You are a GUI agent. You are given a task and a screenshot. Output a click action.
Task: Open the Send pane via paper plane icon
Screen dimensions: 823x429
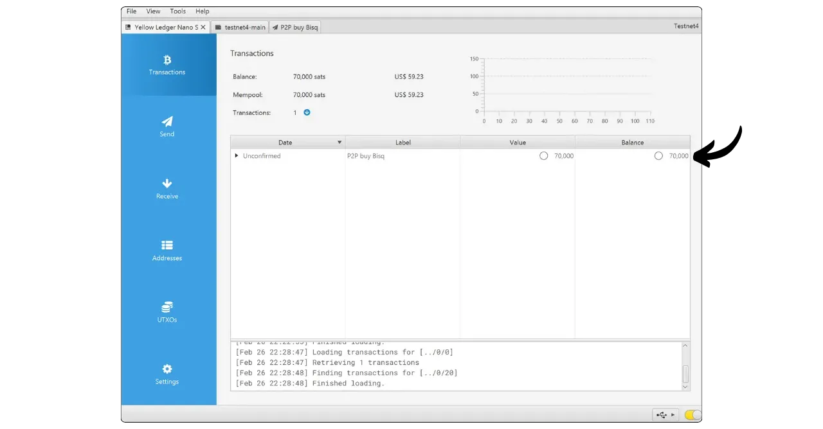coord(167,126)
